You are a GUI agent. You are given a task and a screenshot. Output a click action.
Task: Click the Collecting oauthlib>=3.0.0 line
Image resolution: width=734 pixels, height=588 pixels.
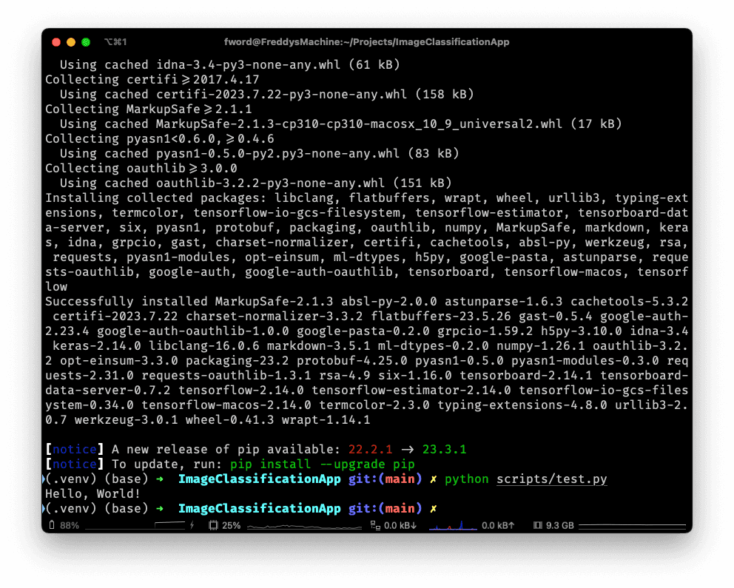[x=141, y=169]
